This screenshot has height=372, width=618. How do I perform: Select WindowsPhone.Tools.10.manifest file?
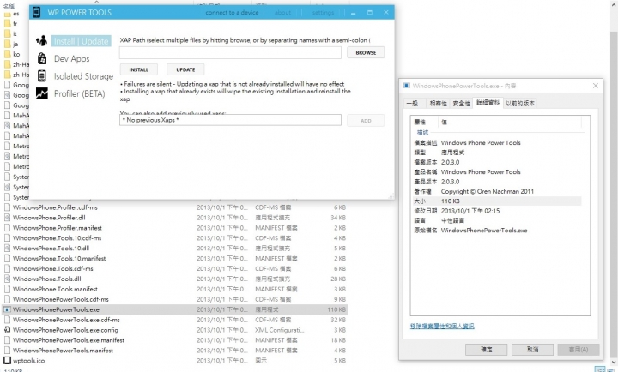pyautogui.click(x=59, y=259)
